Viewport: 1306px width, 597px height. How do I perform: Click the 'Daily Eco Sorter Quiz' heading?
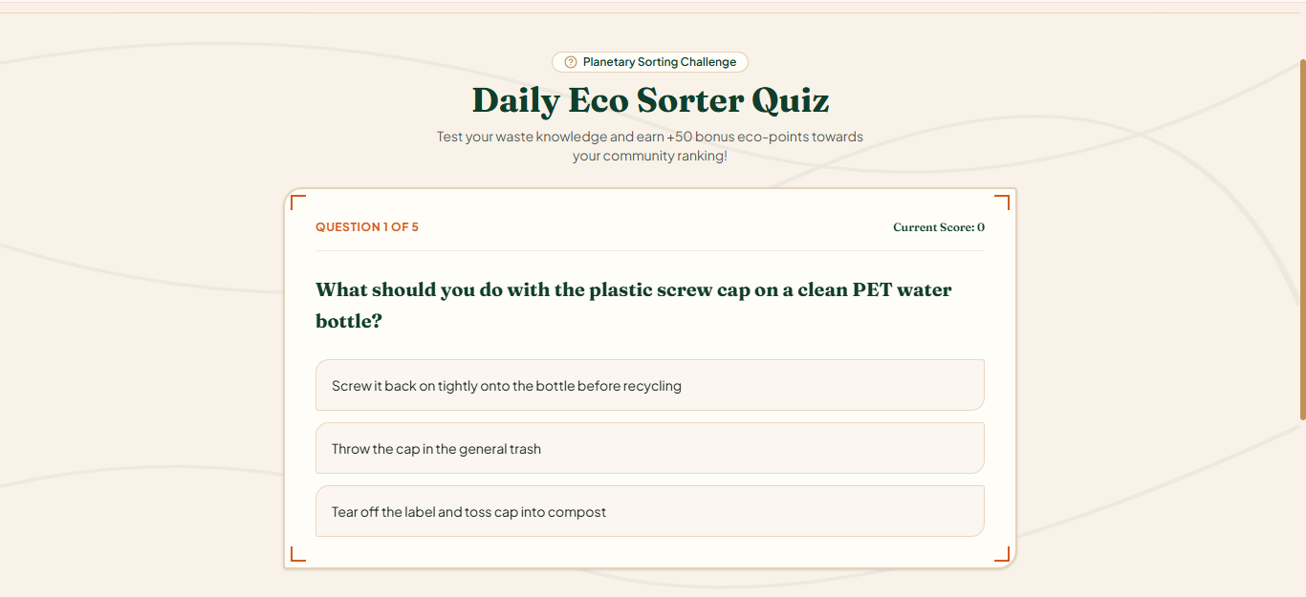(650, 100)
